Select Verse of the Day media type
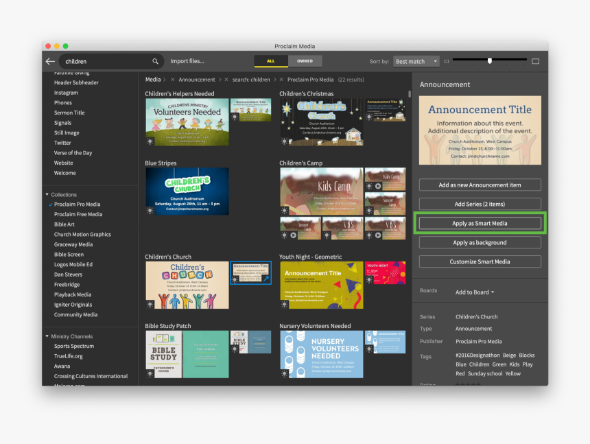590x444 pixels. (x=73, y=153)
